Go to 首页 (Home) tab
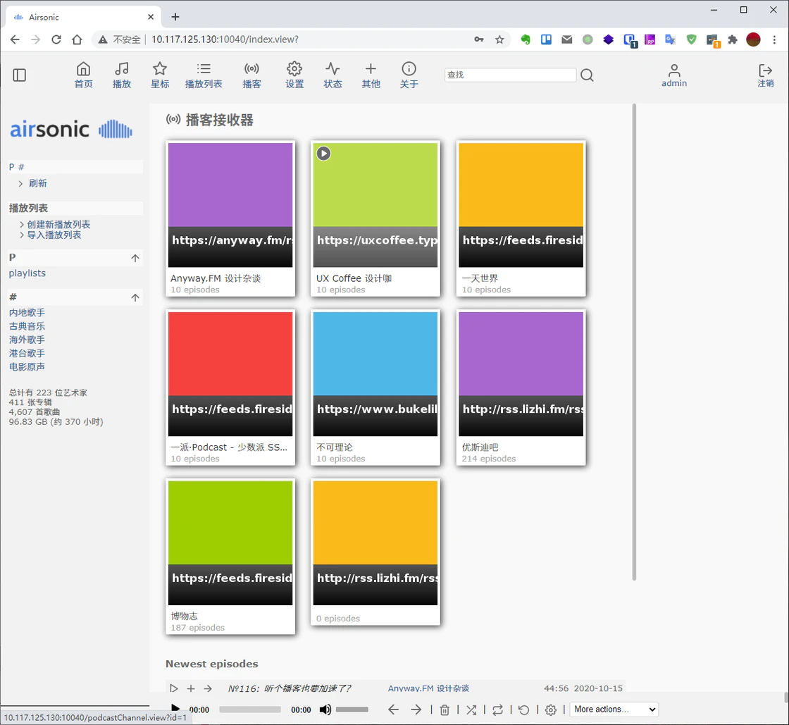789x725 pixels. tap(83, 75)
